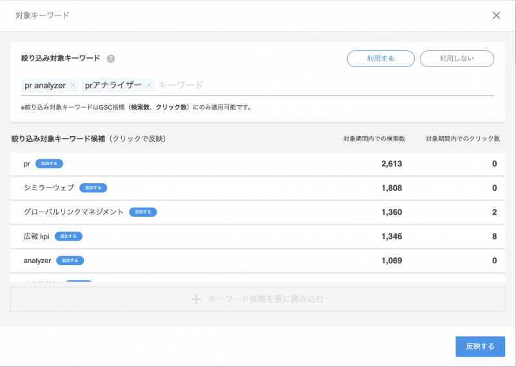Click the 'pr analyzer' tag label
Viewport: 516px width, 367px height.
point(45,85)
